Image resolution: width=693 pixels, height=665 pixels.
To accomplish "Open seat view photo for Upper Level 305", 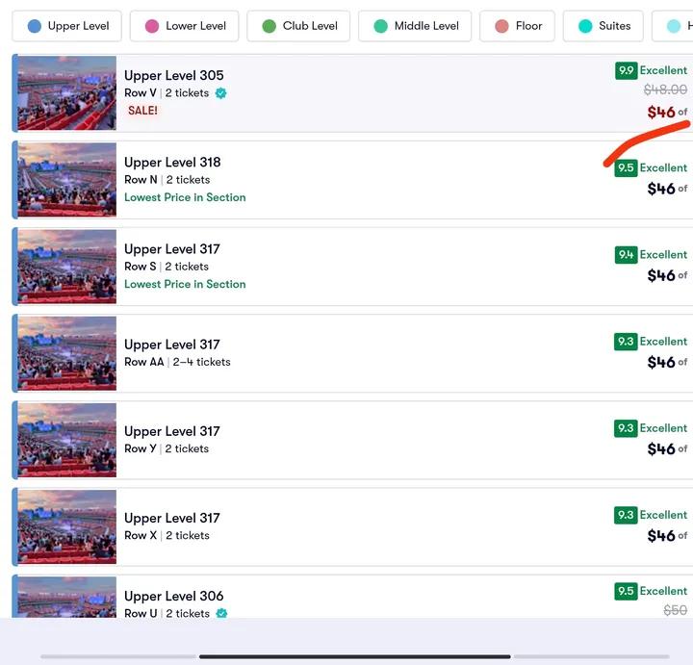I will coord(66,92).
